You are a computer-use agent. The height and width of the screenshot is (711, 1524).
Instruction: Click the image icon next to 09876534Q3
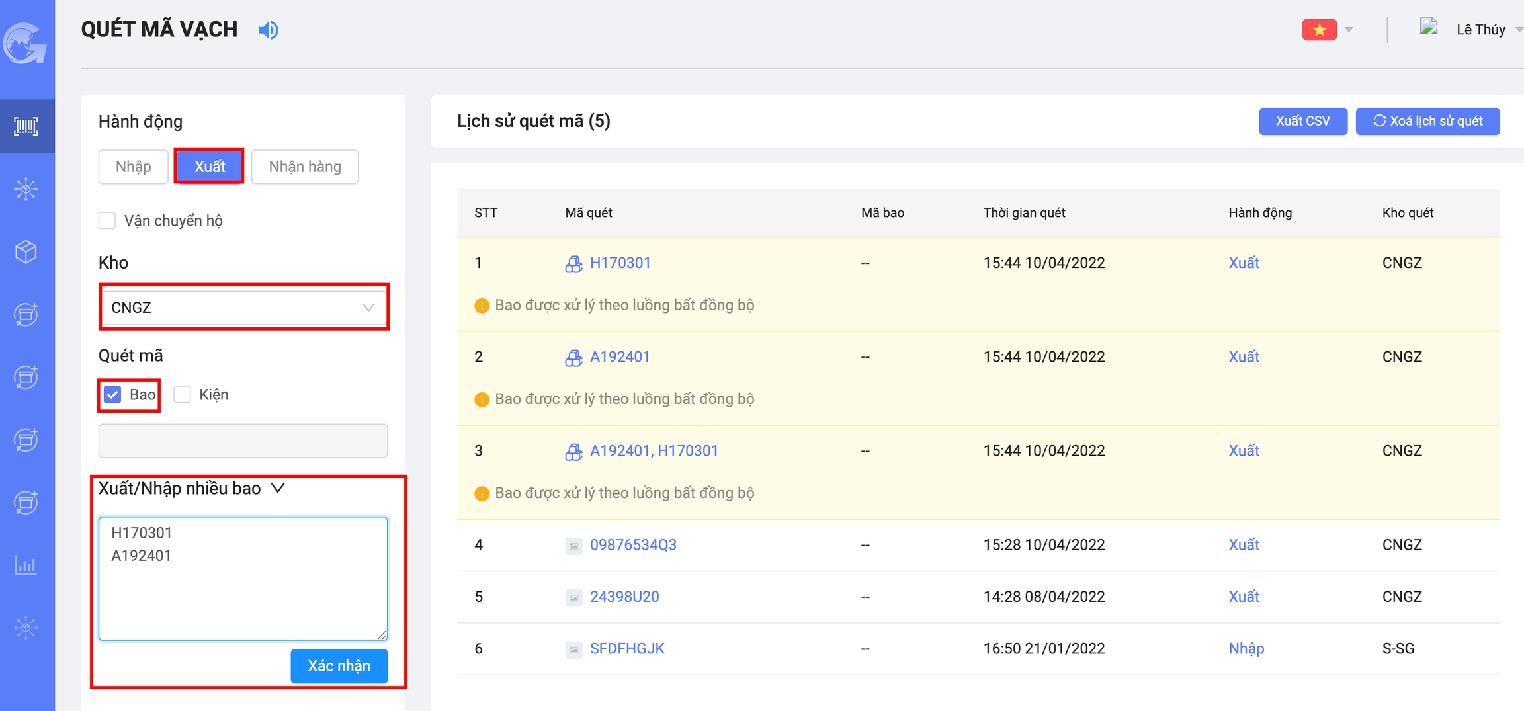coord(573,546)
